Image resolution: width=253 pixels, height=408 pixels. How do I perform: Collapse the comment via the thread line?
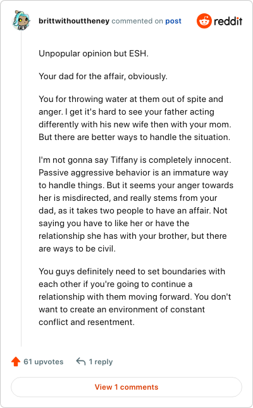[x=22, y=189]
